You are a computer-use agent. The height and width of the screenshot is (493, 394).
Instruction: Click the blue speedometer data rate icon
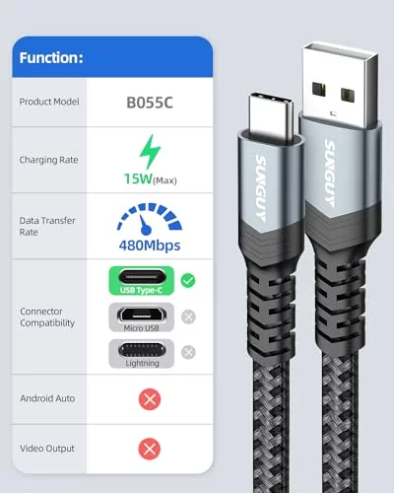pos(150,219)
